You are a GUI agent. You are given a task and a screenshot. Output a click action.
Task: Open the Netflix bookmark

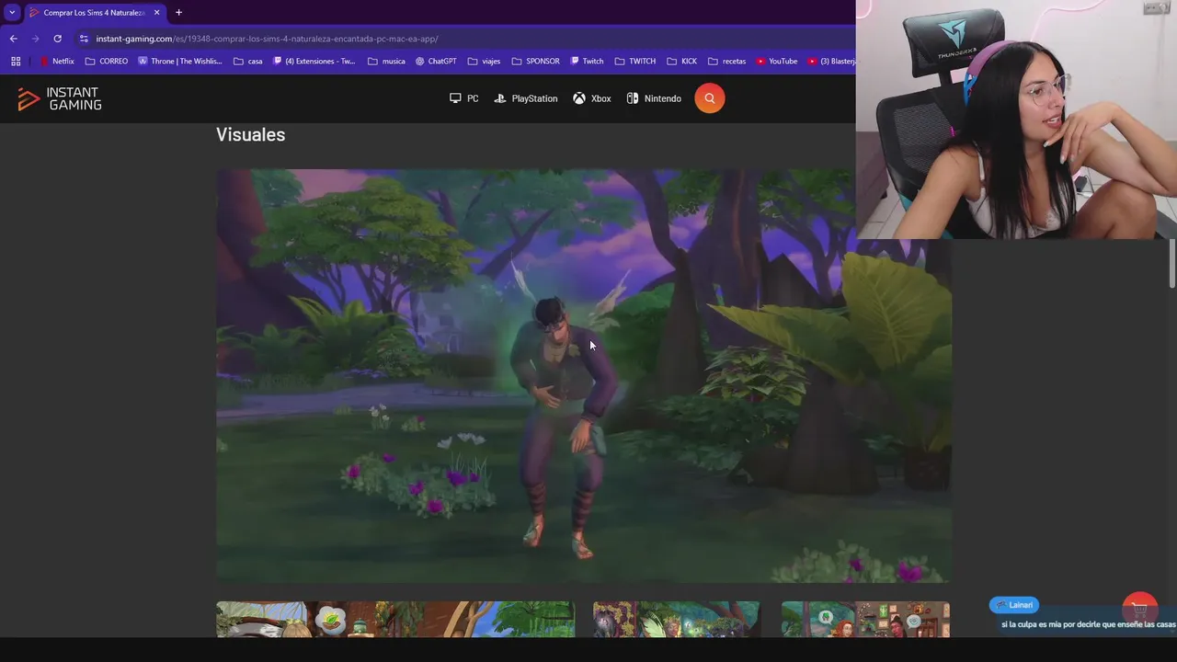(x=57, y=62)
